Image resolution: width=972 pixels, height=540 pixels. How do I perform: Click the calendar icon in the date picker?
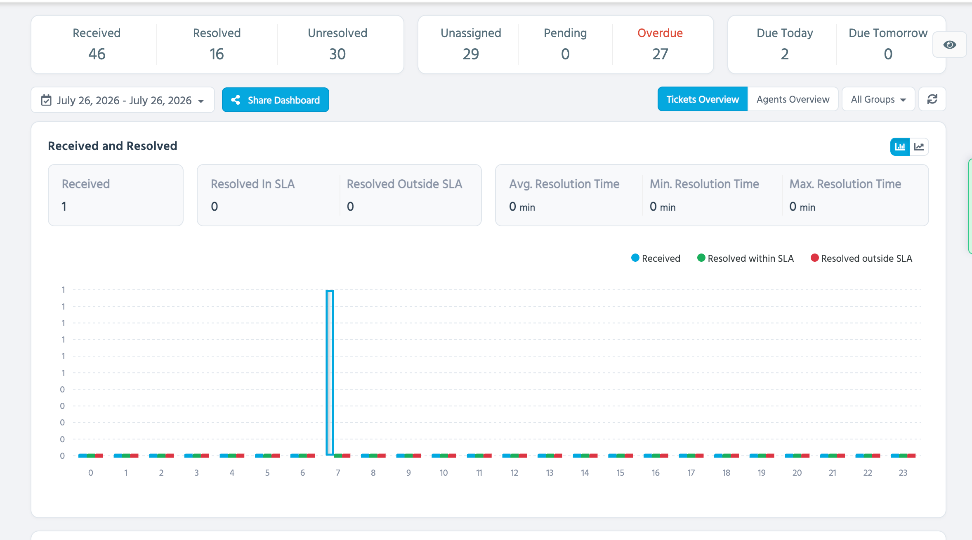coord(46,100)
